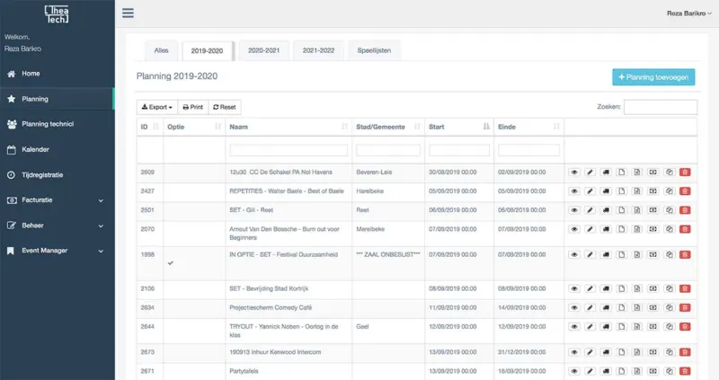Click the Start date filter field
Screen dimensions: 719x380
click(459, 150)
